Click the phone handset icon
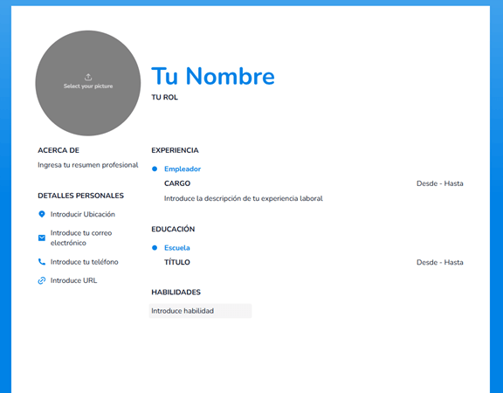Image resolution: width=503 pixels, height=393 pixels. click(42, 262)
